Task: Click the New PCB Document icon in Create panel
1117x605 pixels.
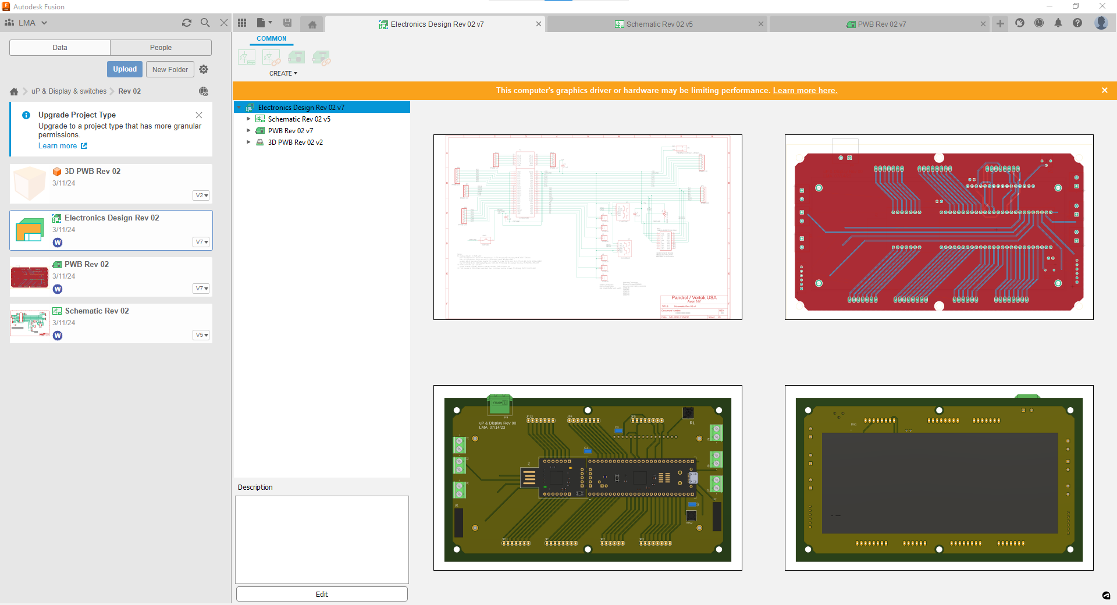Action: click(x=296, y=56)
